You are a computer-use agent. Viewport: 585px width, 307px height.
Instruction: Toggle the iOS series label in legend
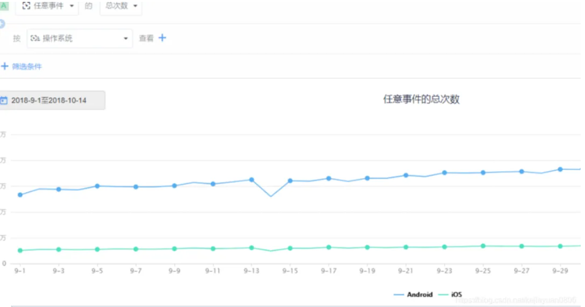(456, 295)
